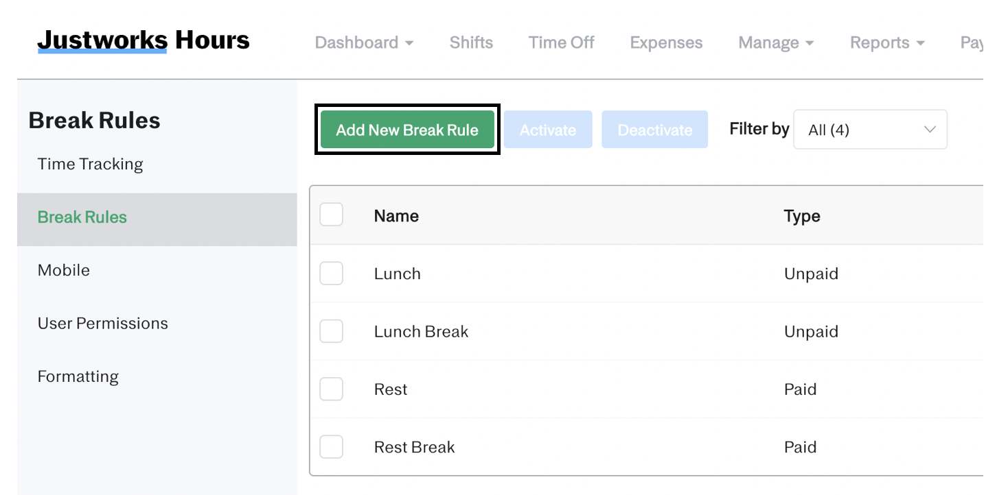Check the select-all checkbox in table header
The image size is (1008, 495).
331,214
